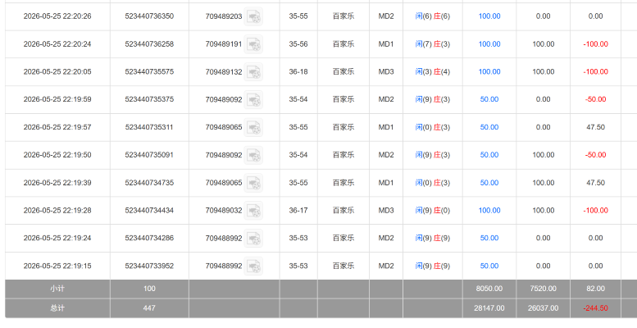The height and width of the screenshot is (328, 637).
Task: Open video replay icon for round 709489203
Action: pyautogui.click(x=253, y=16)
